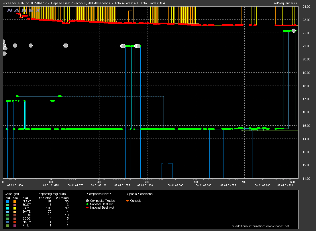
Task: Click the 08:01:02:575 time label
Action: pos(122,185)
